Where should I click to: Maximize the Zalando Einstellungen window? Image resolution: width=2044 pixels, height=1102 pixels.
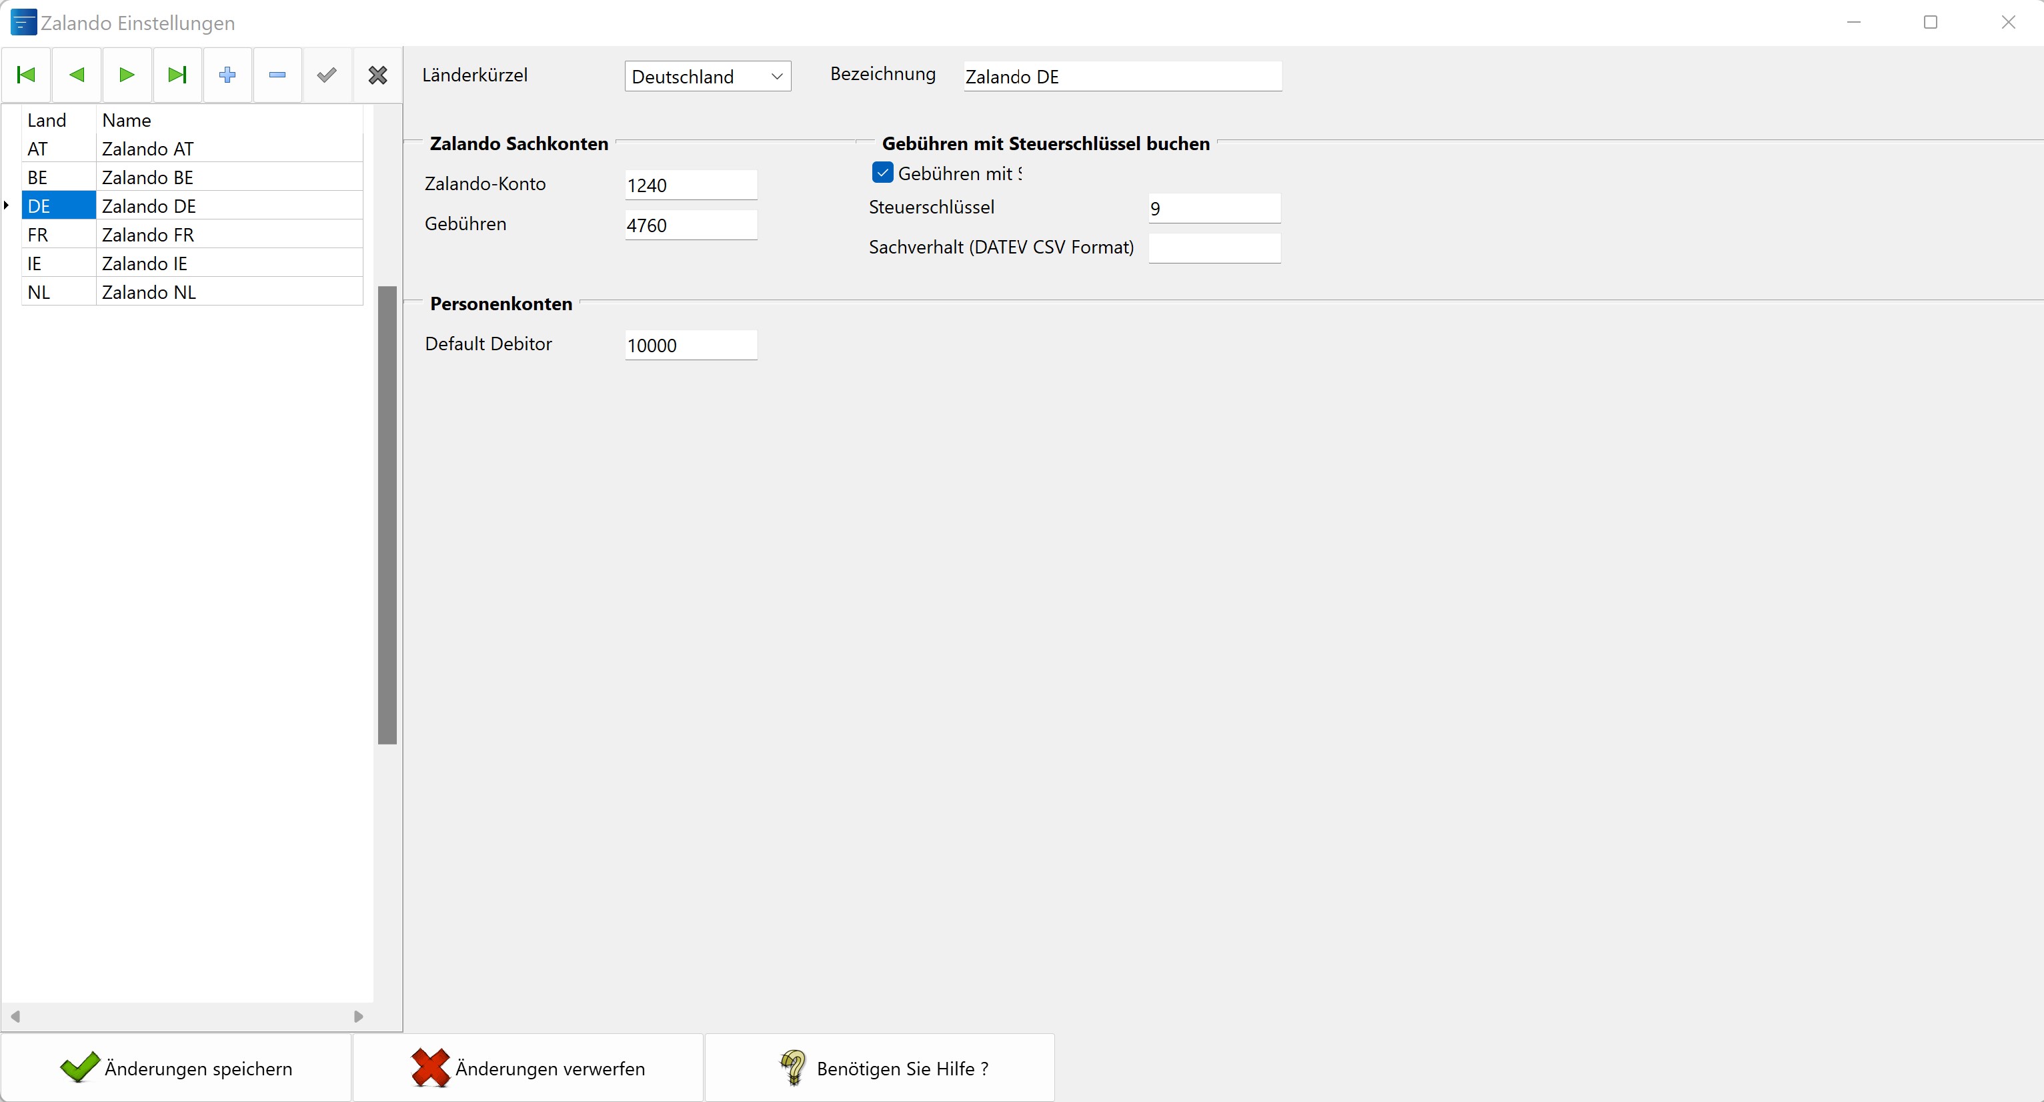pos(1931,22)
